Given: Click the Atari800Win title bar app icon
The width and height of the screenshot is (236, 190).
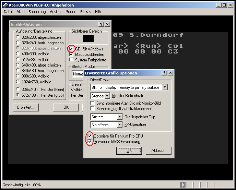Looking at the screenshot, I should tap(5, 5).
